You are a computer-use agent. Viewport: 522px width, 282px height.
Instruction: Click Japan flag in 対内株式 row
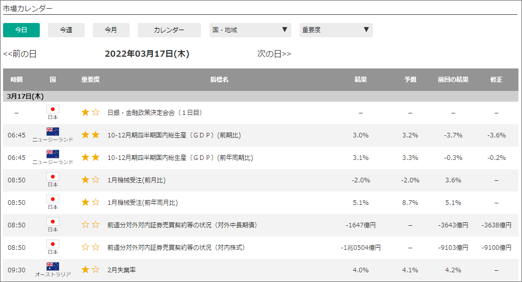click(x=53, y=244)
